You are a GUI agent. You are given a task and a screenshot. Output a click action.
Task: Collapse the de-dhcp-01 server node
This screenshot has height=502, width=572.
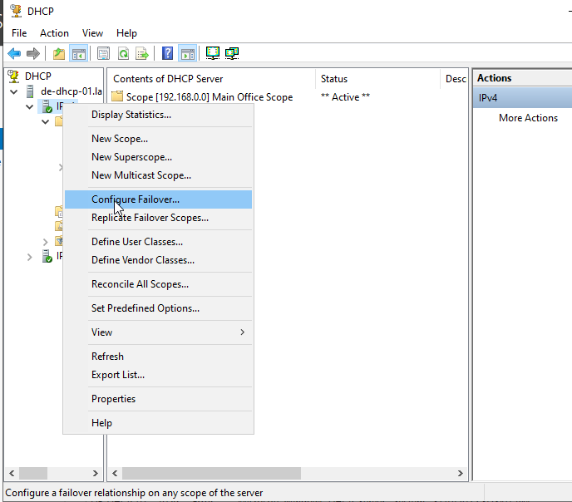(14, 91)
